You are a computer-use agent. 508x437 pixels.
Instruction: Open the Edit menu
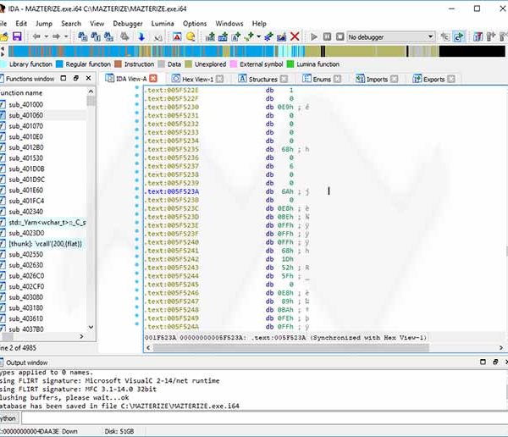[21, 24]
